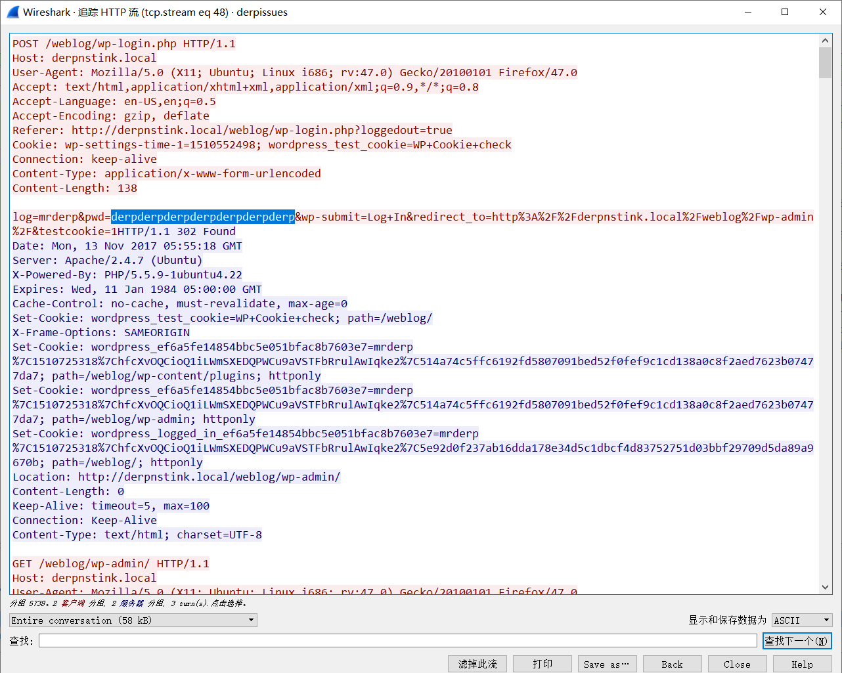
Task: Click the Date: Mon, 13 Nov 2017 line
Action: click(127, 246)
